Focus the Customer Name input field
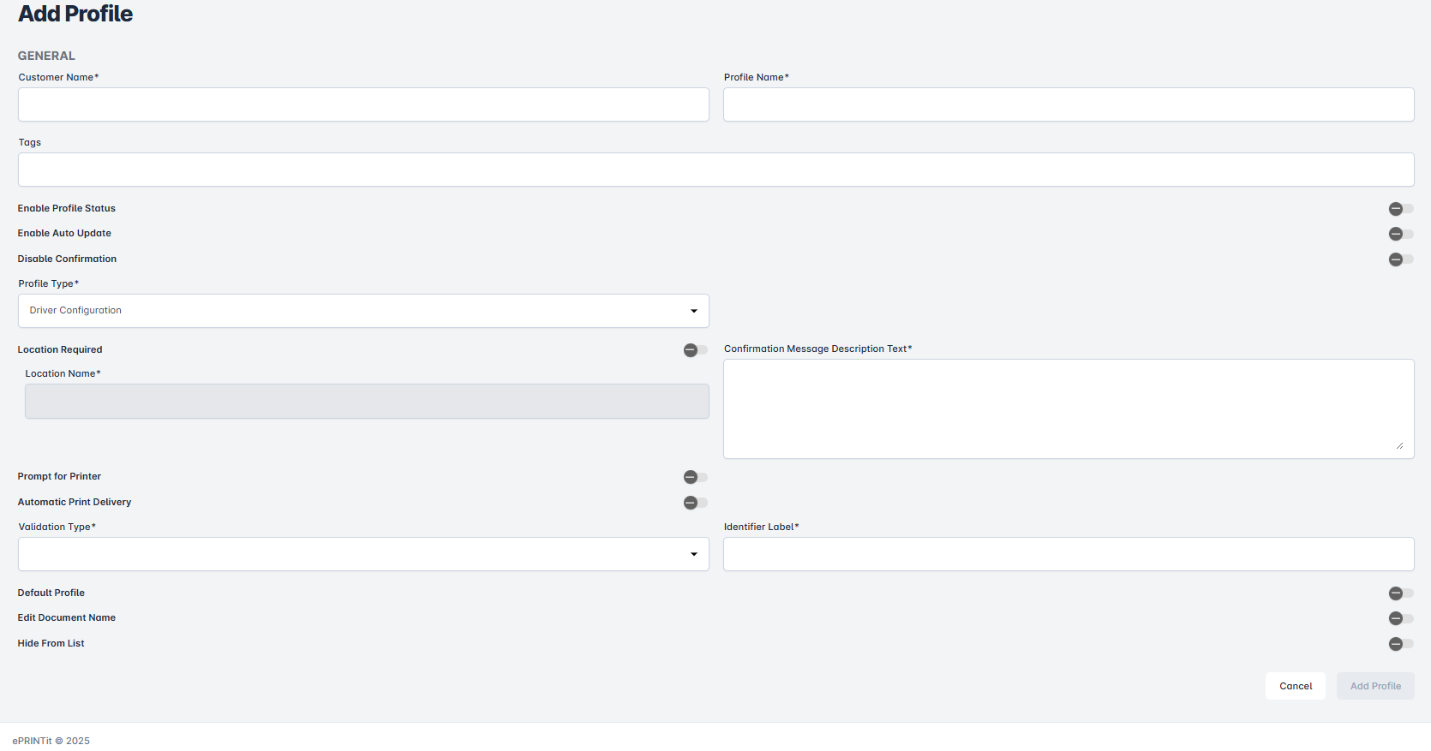 (x=362, y=104)
